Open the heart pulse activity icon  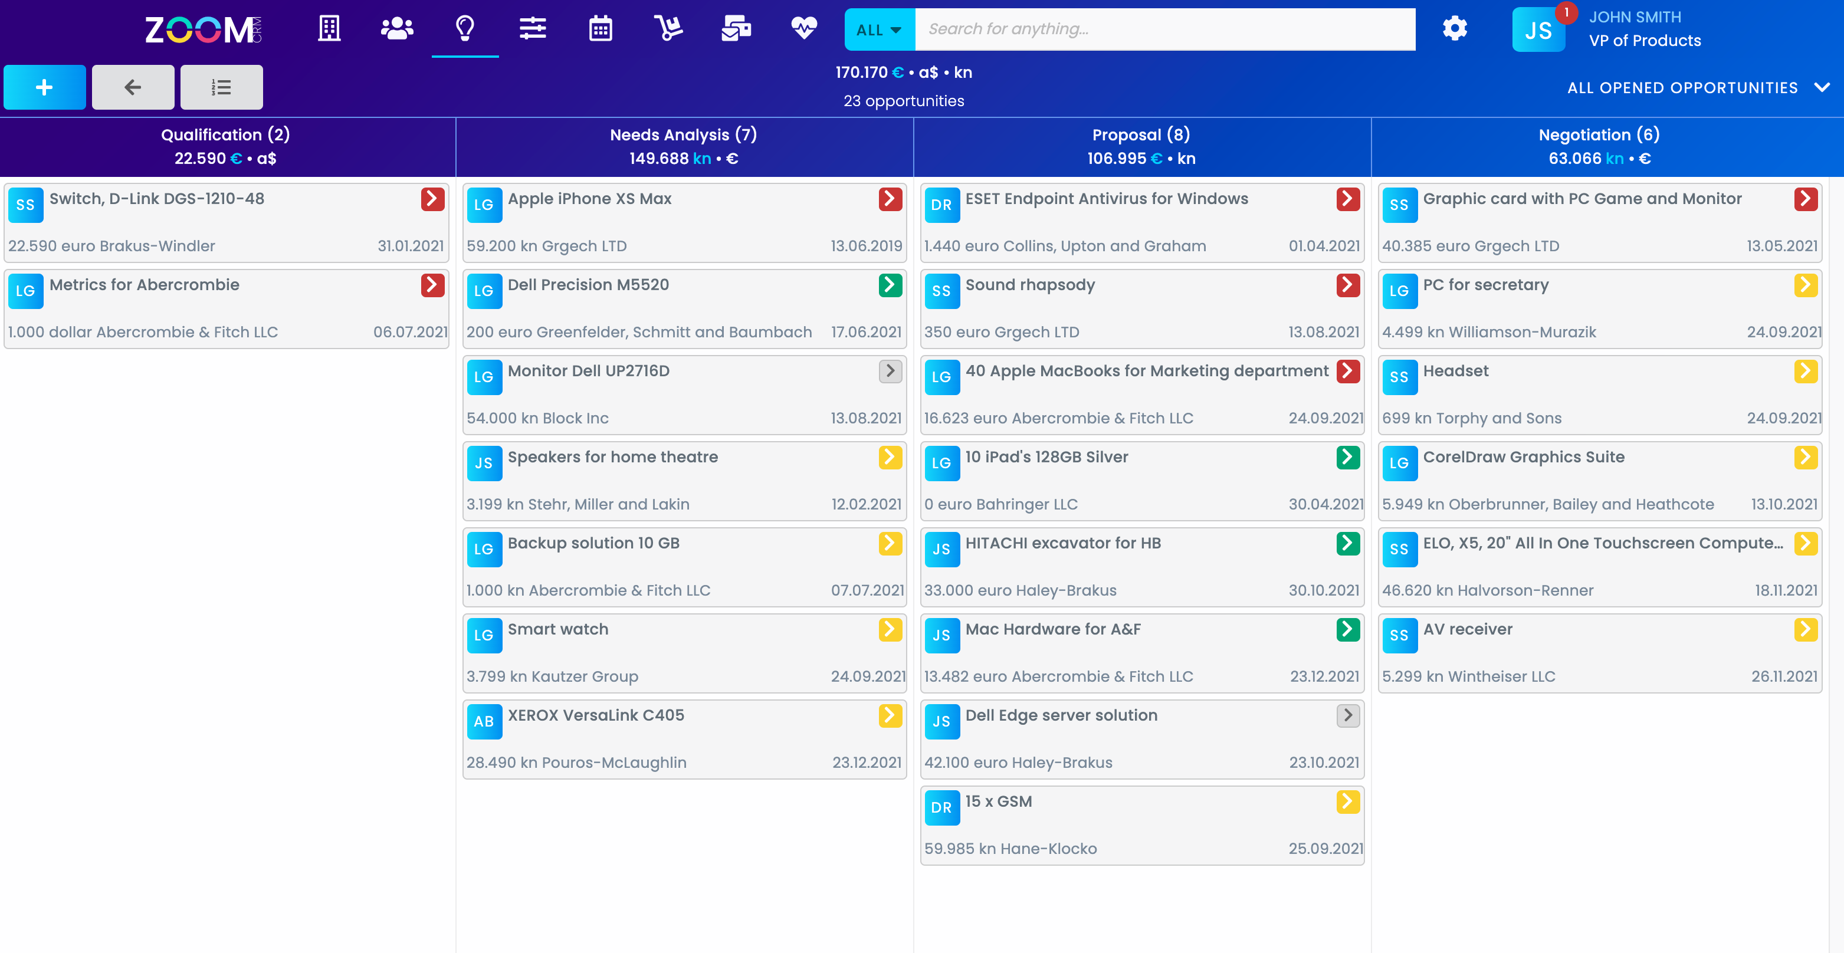[x=804, y=29]
